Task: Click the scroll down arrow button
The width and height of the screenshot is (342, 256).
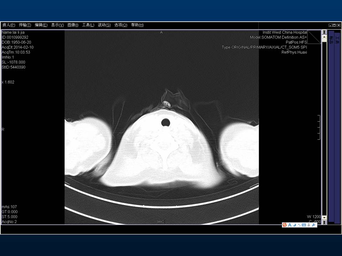Action: 324,218
